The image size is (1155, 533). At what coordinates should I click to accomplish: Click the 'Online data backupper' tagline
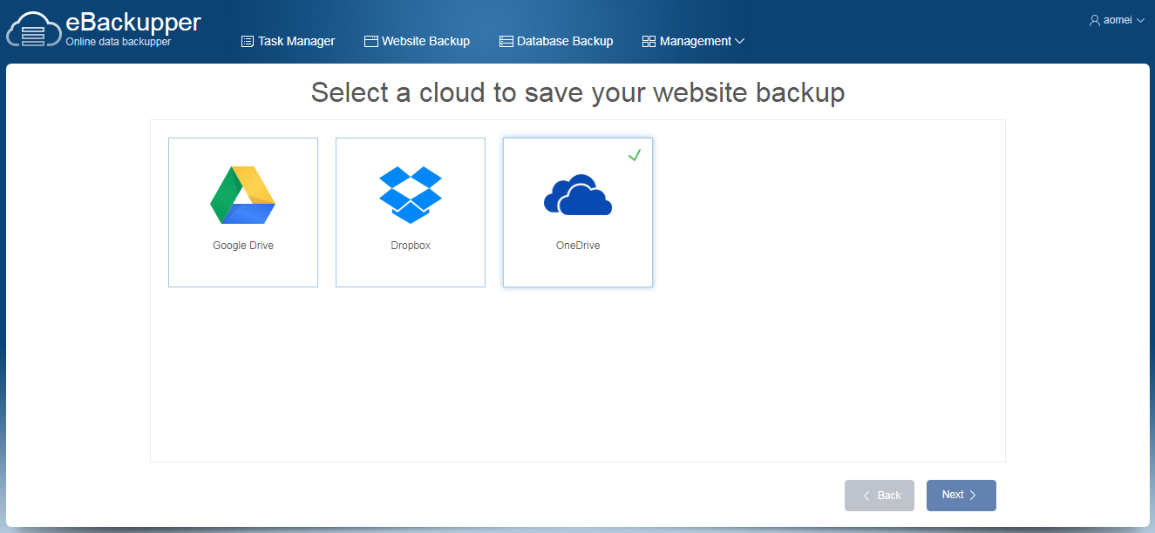[119, 41]
